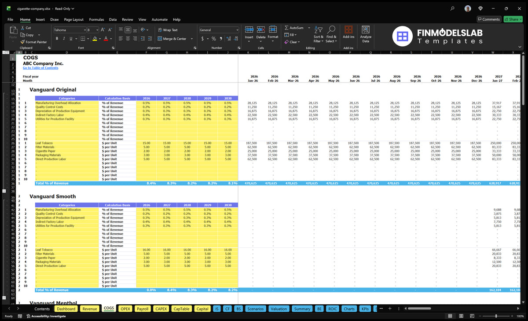Increase font size with larger A
528x321 pixels.
[103, 30]
